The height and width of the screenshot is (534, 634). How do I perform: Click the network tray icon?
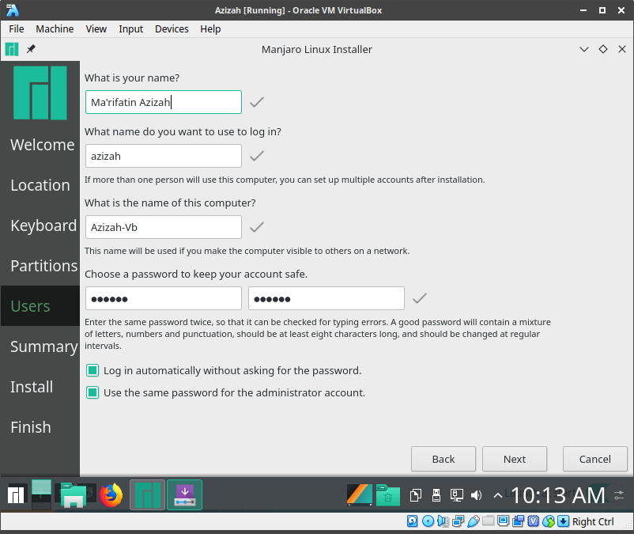point(456,495)
